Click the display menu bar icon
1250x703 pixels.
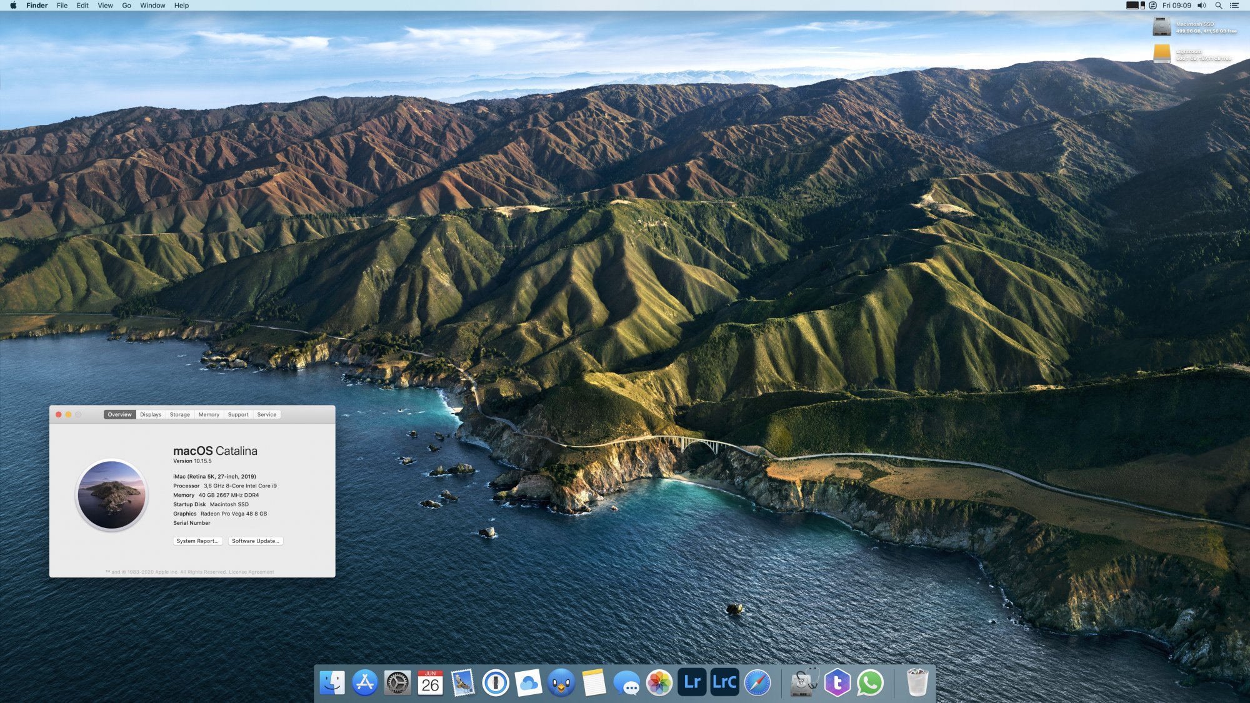[x=1136, y=6]
